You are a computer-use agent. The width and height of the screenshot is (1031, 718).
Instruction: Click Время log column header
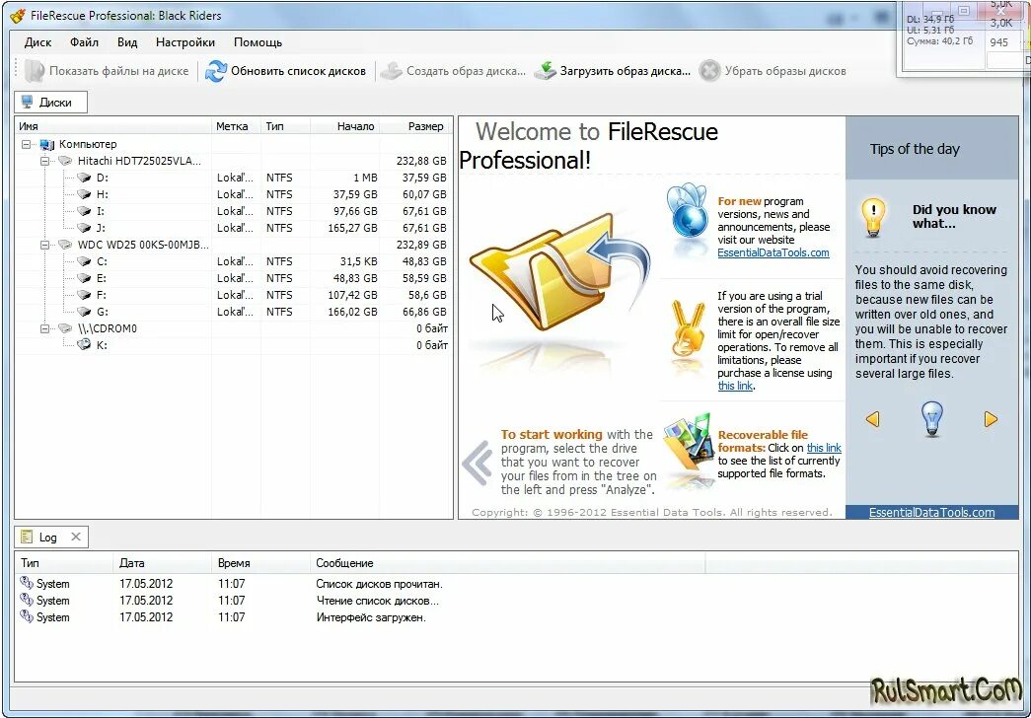click(261, 563)
